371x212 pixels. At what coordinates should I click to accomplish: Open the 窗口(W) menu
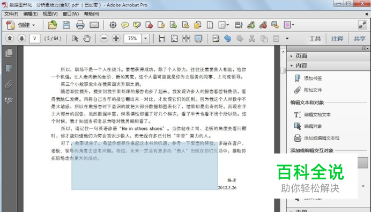click(x=71, y=14)
